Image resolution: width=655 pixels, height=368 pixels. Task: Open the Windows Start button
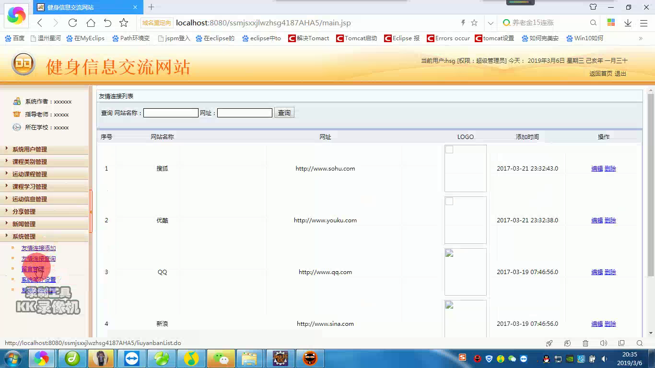pos(12,358)
